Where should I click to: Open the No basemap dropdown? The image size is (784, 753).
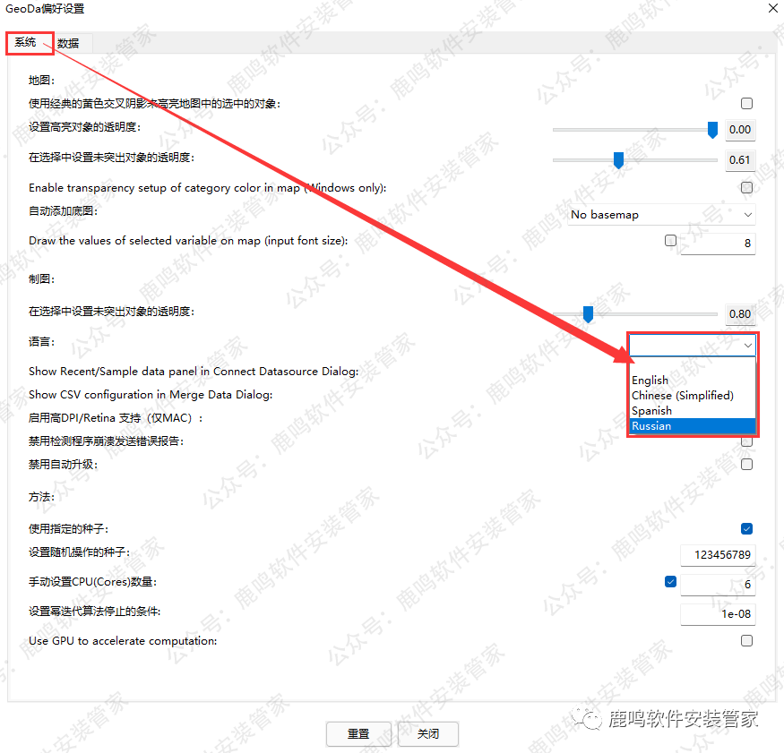click(661, 215)
